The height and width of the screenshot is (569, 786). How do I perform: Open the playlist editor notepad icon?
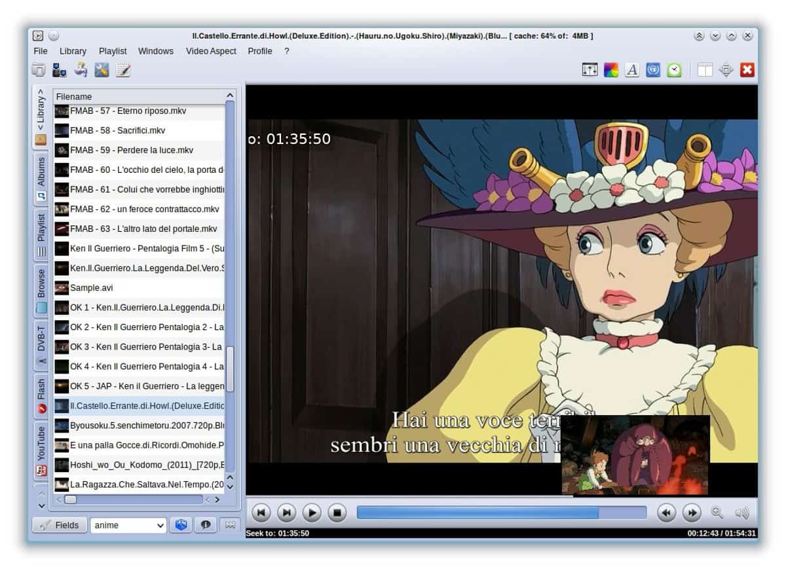coord(123,69)
